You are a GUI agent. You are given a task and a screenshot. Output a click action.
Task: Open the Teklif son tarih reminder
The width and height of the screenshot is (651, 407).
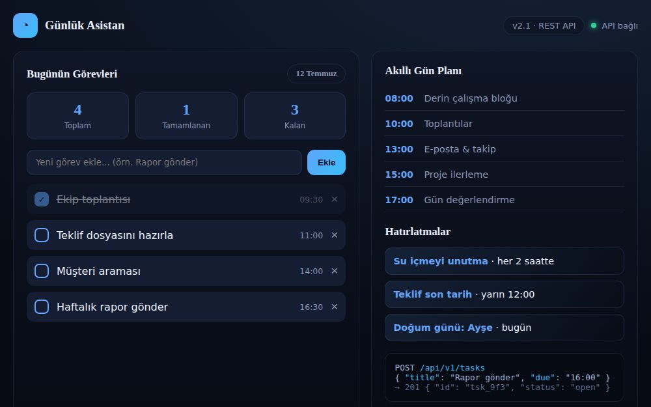coord(505,294)
